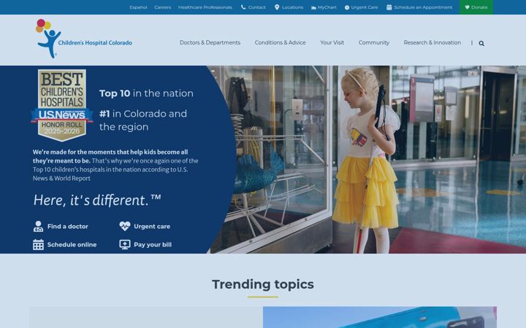
Task: Open the Healthcare Professionals link
Action: [205, 7]
